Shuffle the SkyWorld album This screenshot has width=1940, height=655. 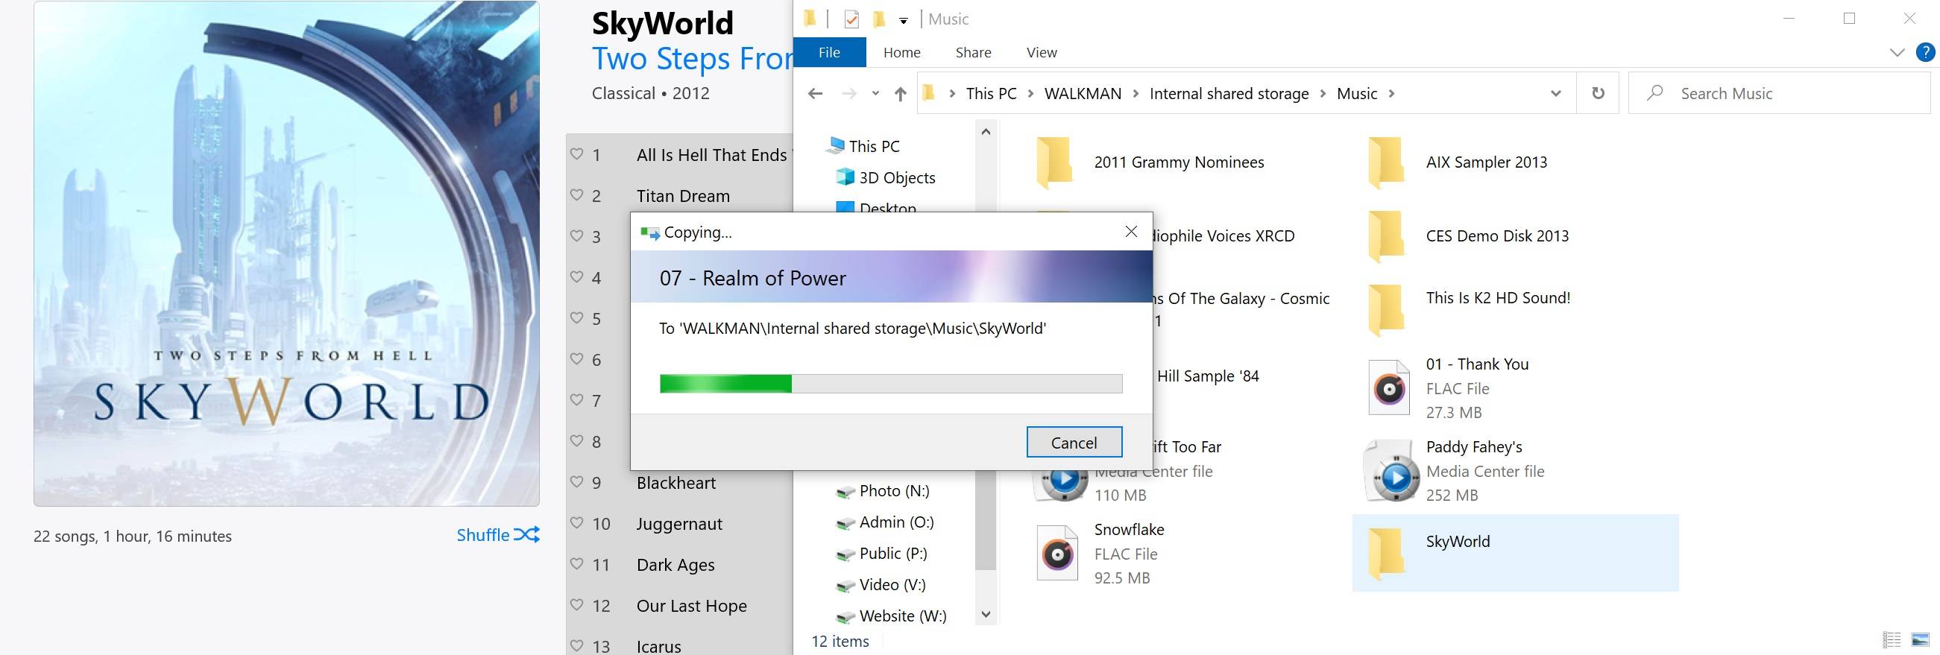498,534
